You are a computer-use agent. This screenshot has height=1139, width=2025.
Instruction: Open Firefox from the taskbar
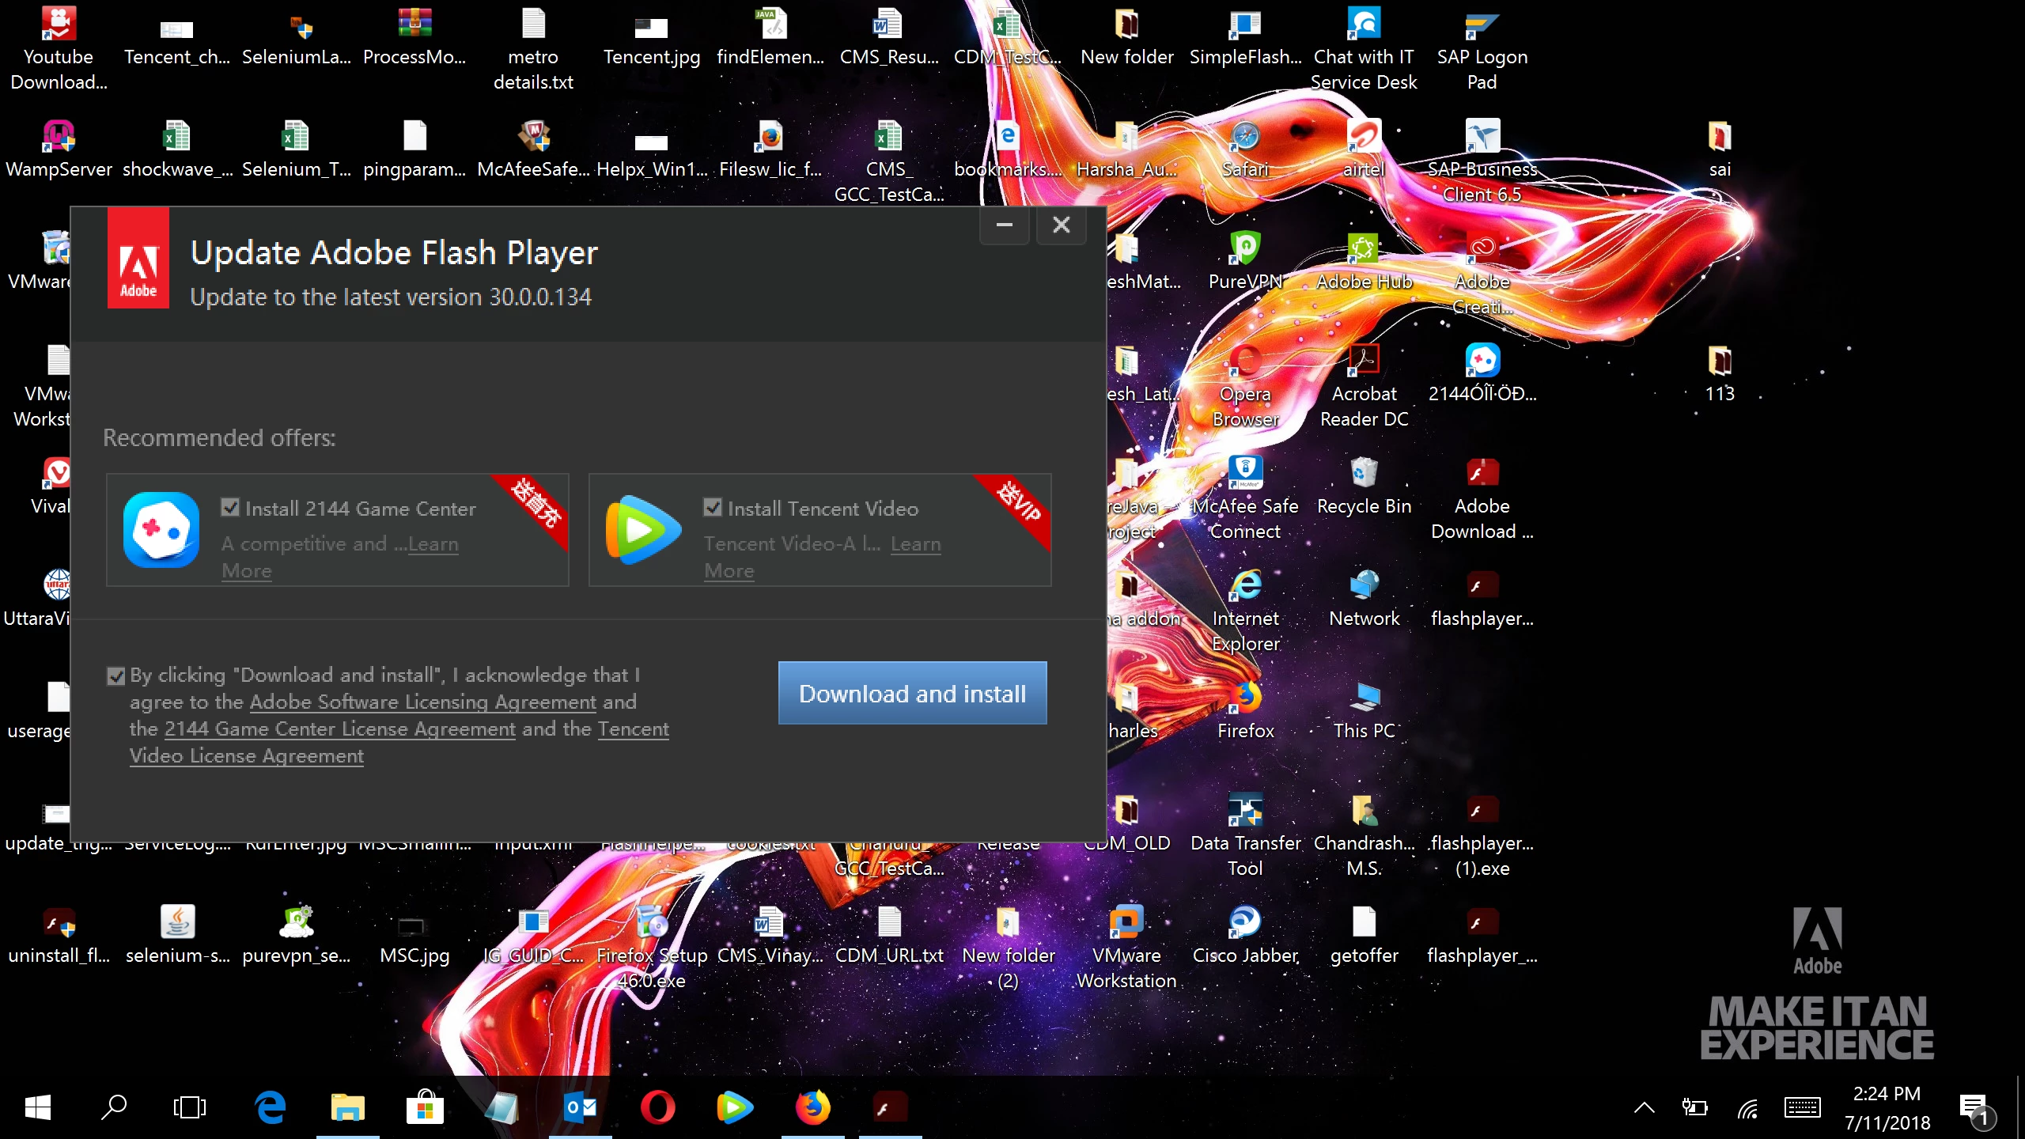tap(812, 1107)
